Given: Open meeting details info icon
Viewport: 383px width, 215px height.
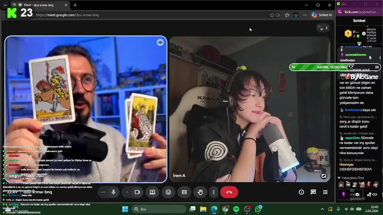Looking at the screenshot, I should [x=301, y=192].
